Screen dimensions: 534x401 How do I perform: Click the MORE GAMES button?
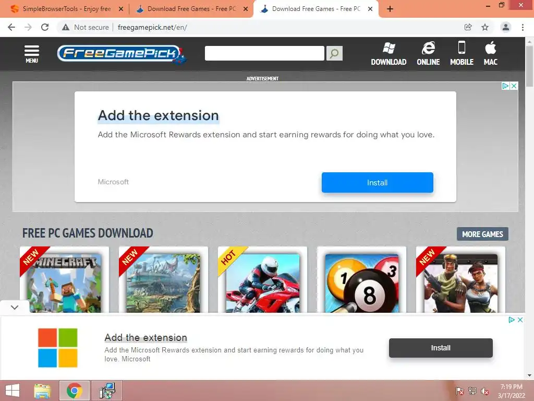point(482,234)
